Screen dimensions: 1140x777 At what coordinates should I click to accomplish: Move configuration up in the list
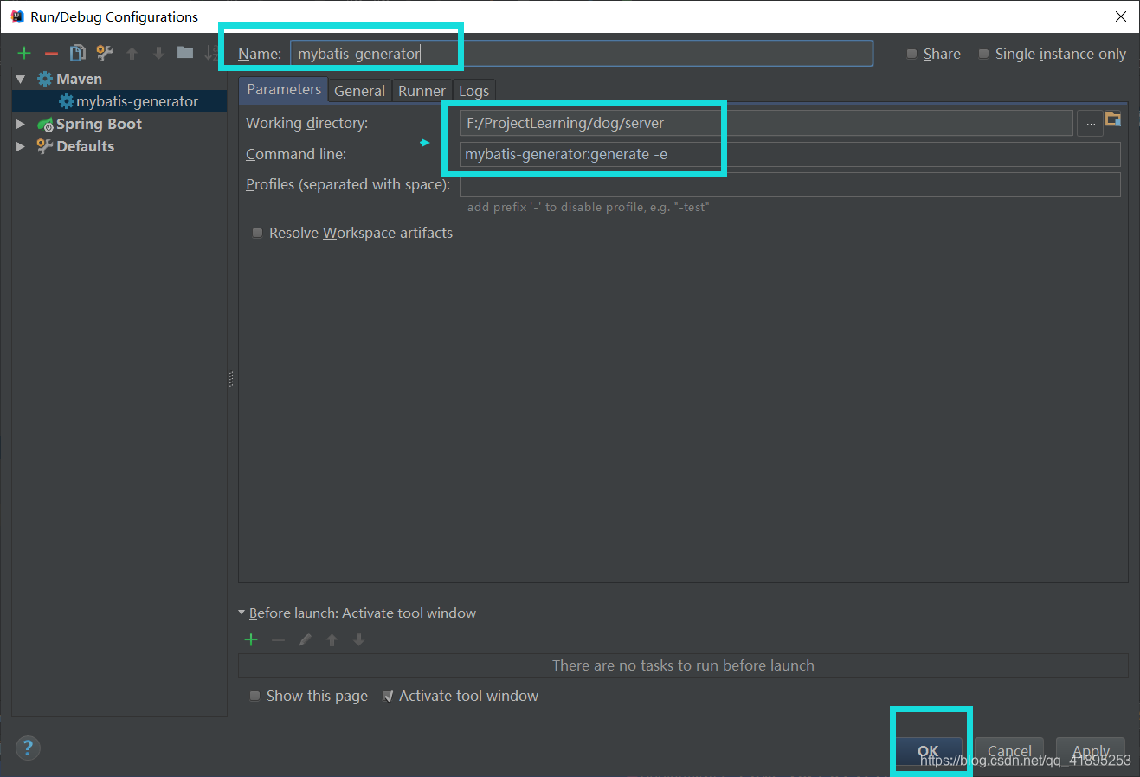coord(132,53)
